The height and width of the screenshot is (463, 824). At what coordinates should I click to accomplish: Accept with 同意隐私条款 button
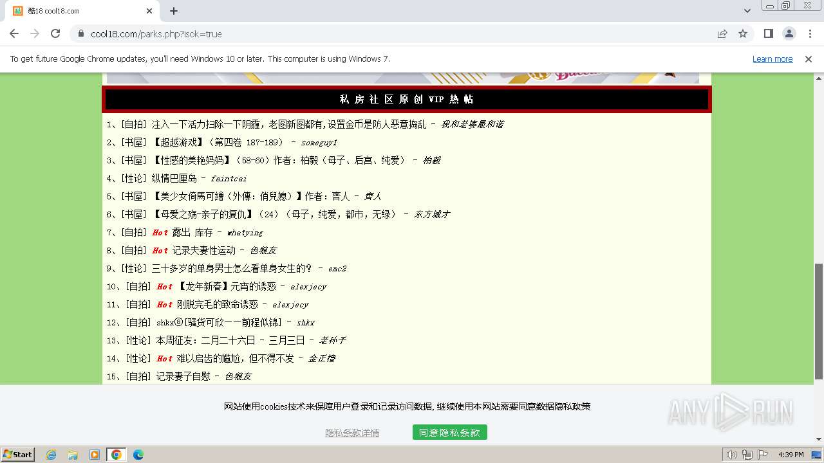pos(449,433)
